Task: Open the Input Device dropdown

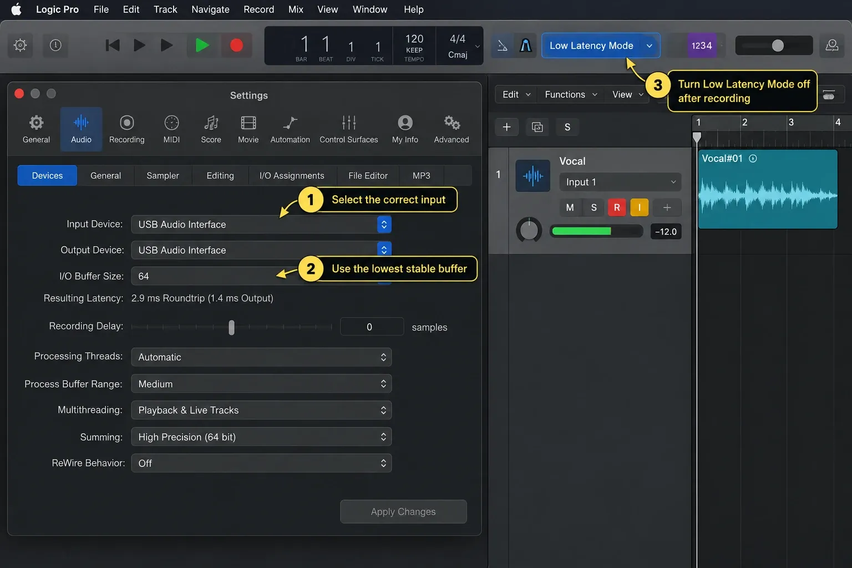Action: click(261, 224)
